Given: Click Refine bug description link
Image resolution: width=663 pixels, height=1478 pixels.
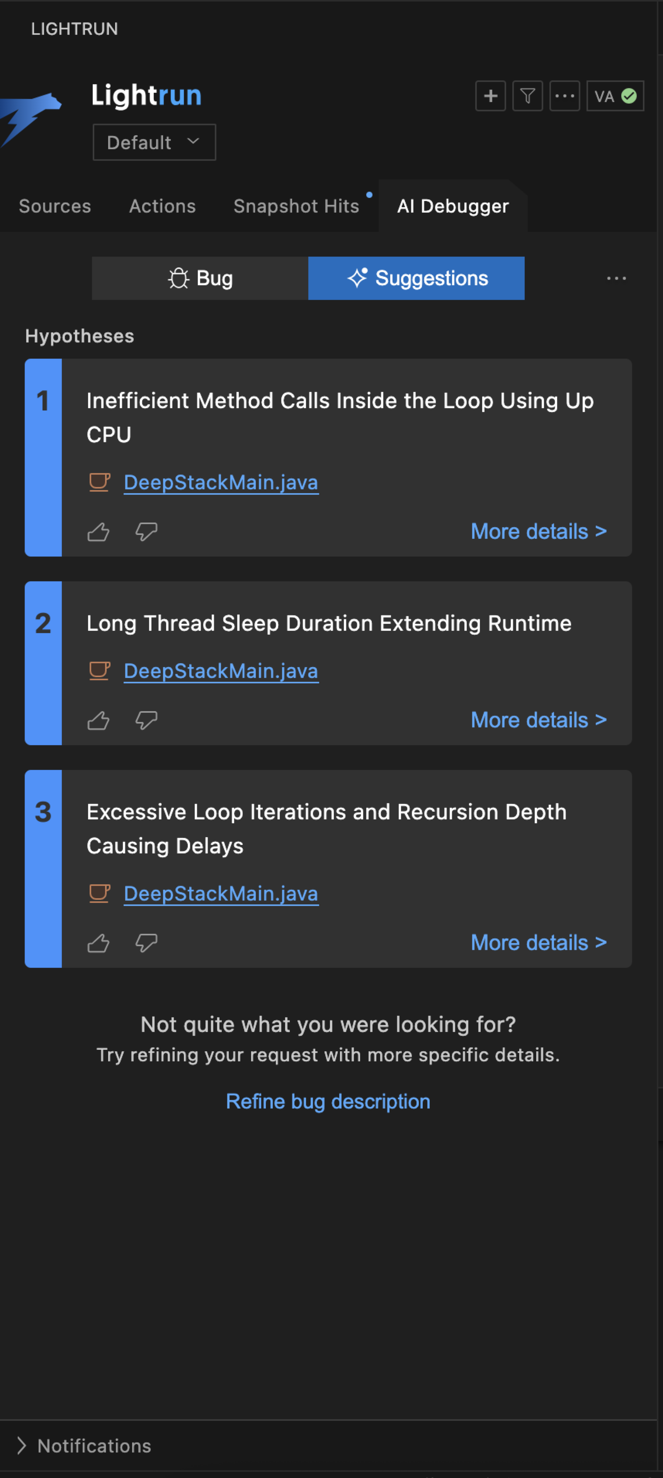Looking at the screenshot, I should pyautogui.click(x=328, y=1102).
